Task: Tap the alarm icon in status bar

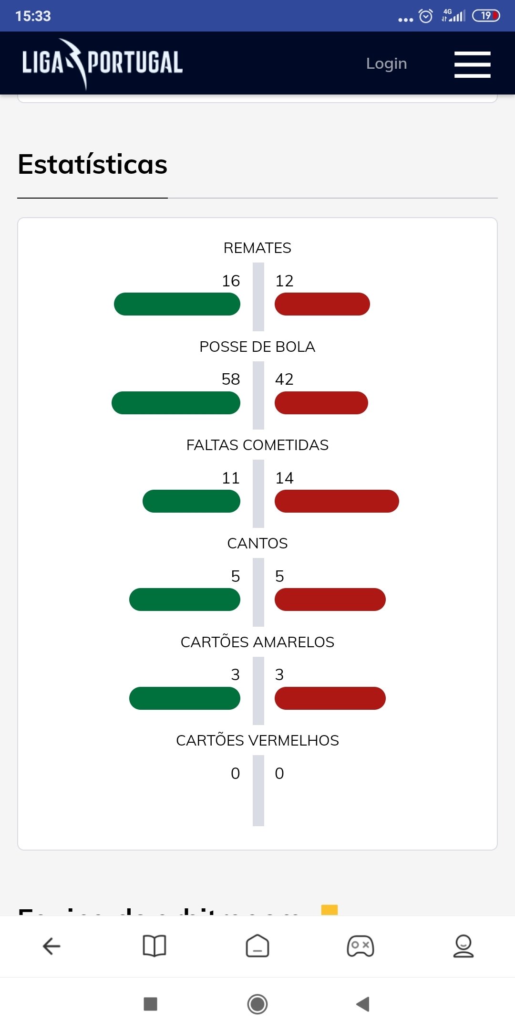Action: 426,16
